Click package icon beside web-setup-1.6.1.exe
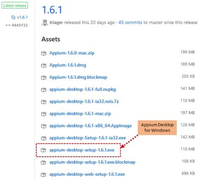The image size is (200, 180). [x=43, y=175]
